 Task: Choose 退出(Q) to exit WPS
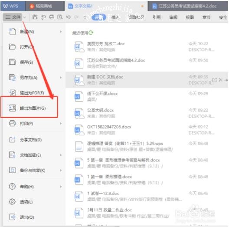[33, 217]
